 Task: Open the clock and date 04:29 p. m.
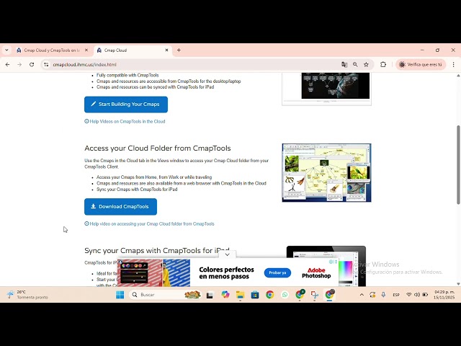coord(444,295)
